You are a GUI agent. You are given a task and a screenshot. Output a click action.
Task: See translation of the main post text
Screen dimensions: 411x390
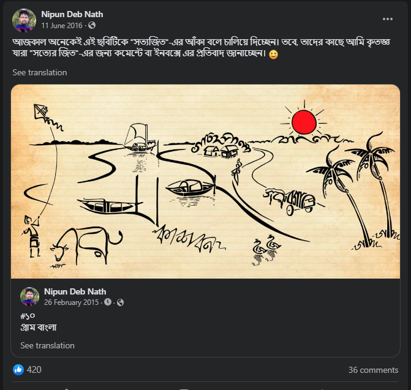40,72
